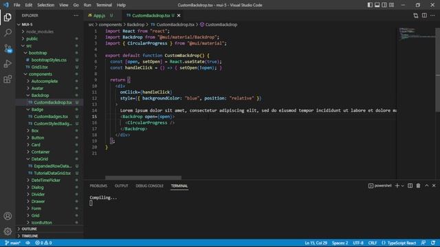This screenshot has height=247, width=440.
Task: Open the Source Control view icon
Action: 8,49
